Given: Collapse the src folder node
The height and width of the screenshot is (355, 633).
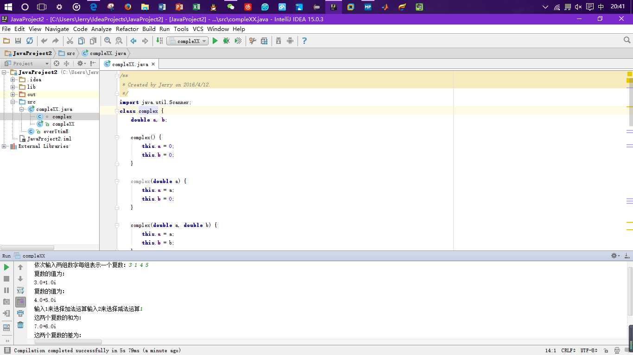Looking at the screenshot, I should [13, 102].
